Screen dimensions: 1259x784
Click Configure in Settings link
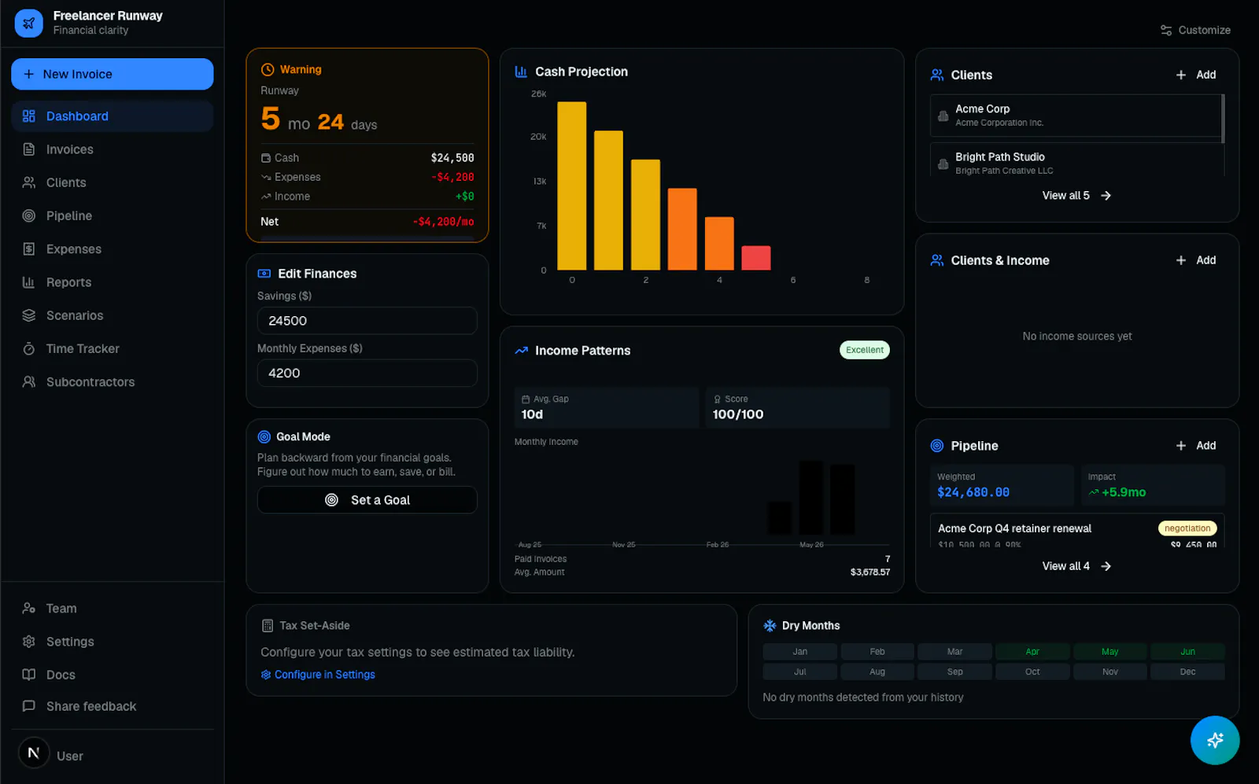318,675
